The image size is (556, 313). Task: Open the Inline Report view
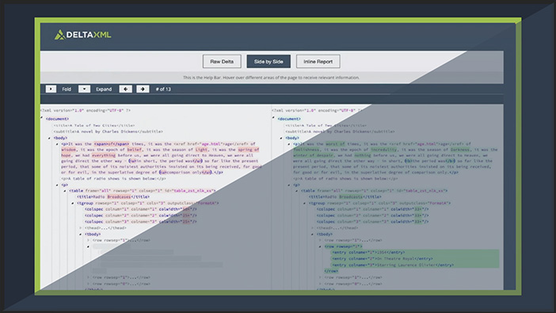[x=318, y=61]
